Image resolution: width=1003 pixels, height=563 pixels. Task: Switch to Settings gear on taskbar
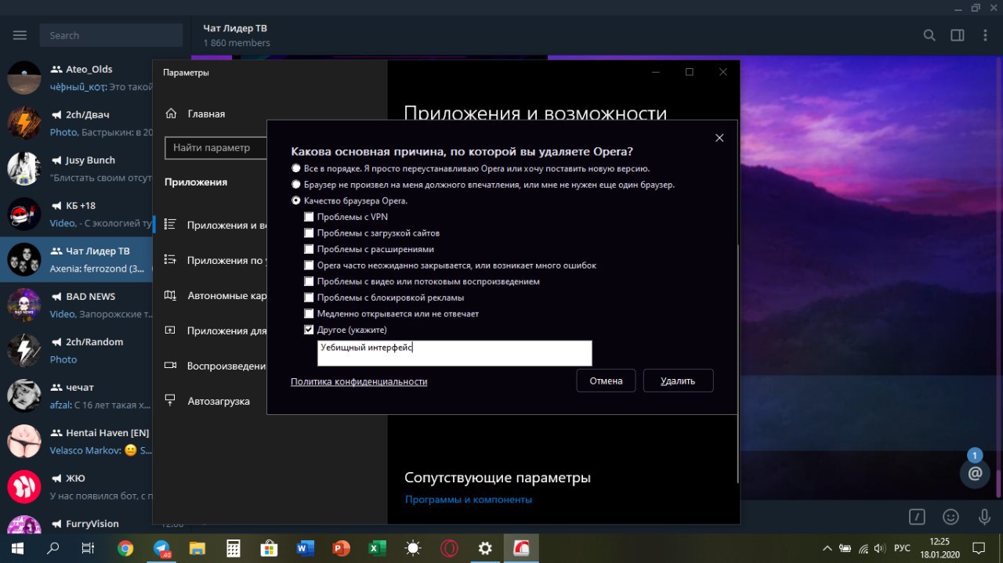click(x=485, y=548)
